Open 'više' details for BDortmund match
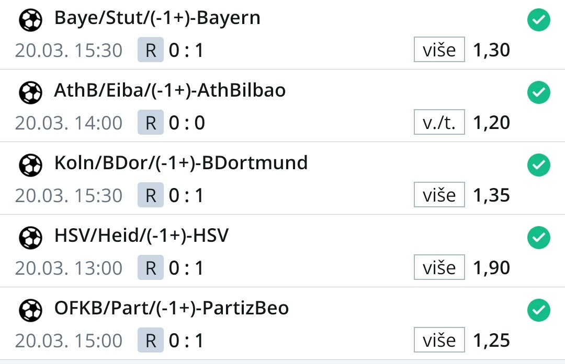Image resolution: width=565 pixels, height=364 pixels. (439, 195)
